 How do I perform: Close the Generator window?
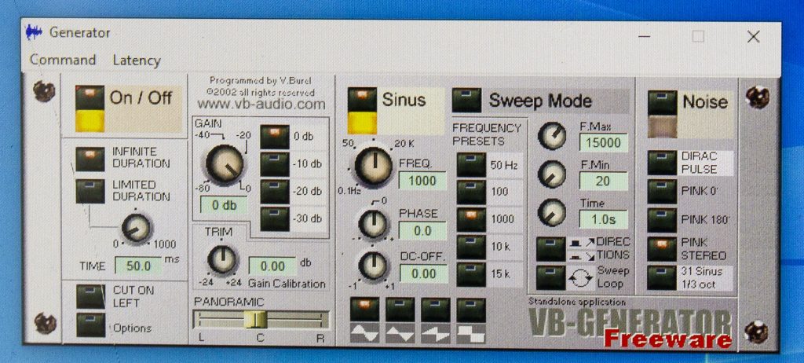point(753,36)
